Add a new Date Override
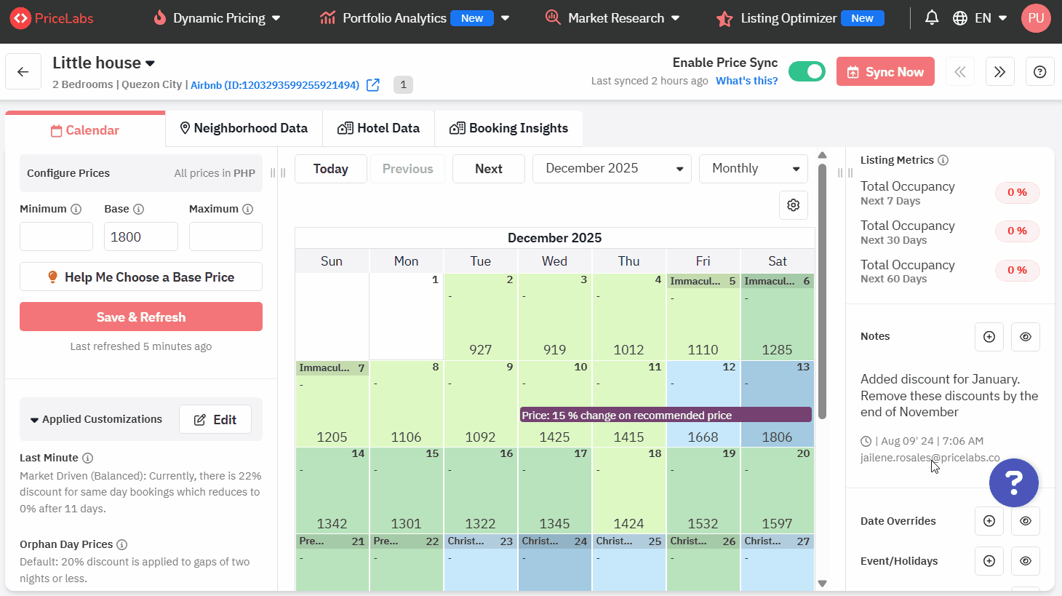The width and height of the screenshot is (1062, 596). point(989,521)
